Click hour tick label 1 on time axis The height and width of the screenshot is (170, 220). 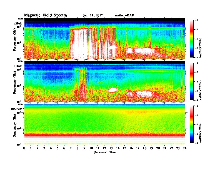[x=31, y=148]
